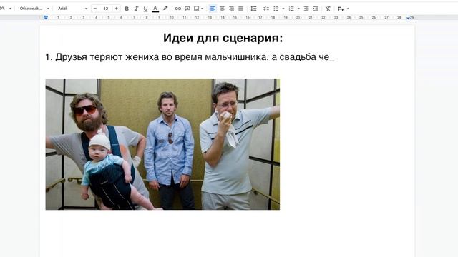Screen dimensions: 458x257
Task: Insert a checklist
Action: coord(266,9)
